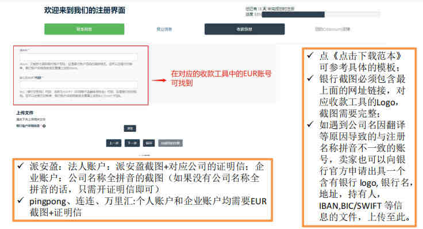Click the 上传文件 section heading
The image size is (423, 229).
tap(25, 113)
